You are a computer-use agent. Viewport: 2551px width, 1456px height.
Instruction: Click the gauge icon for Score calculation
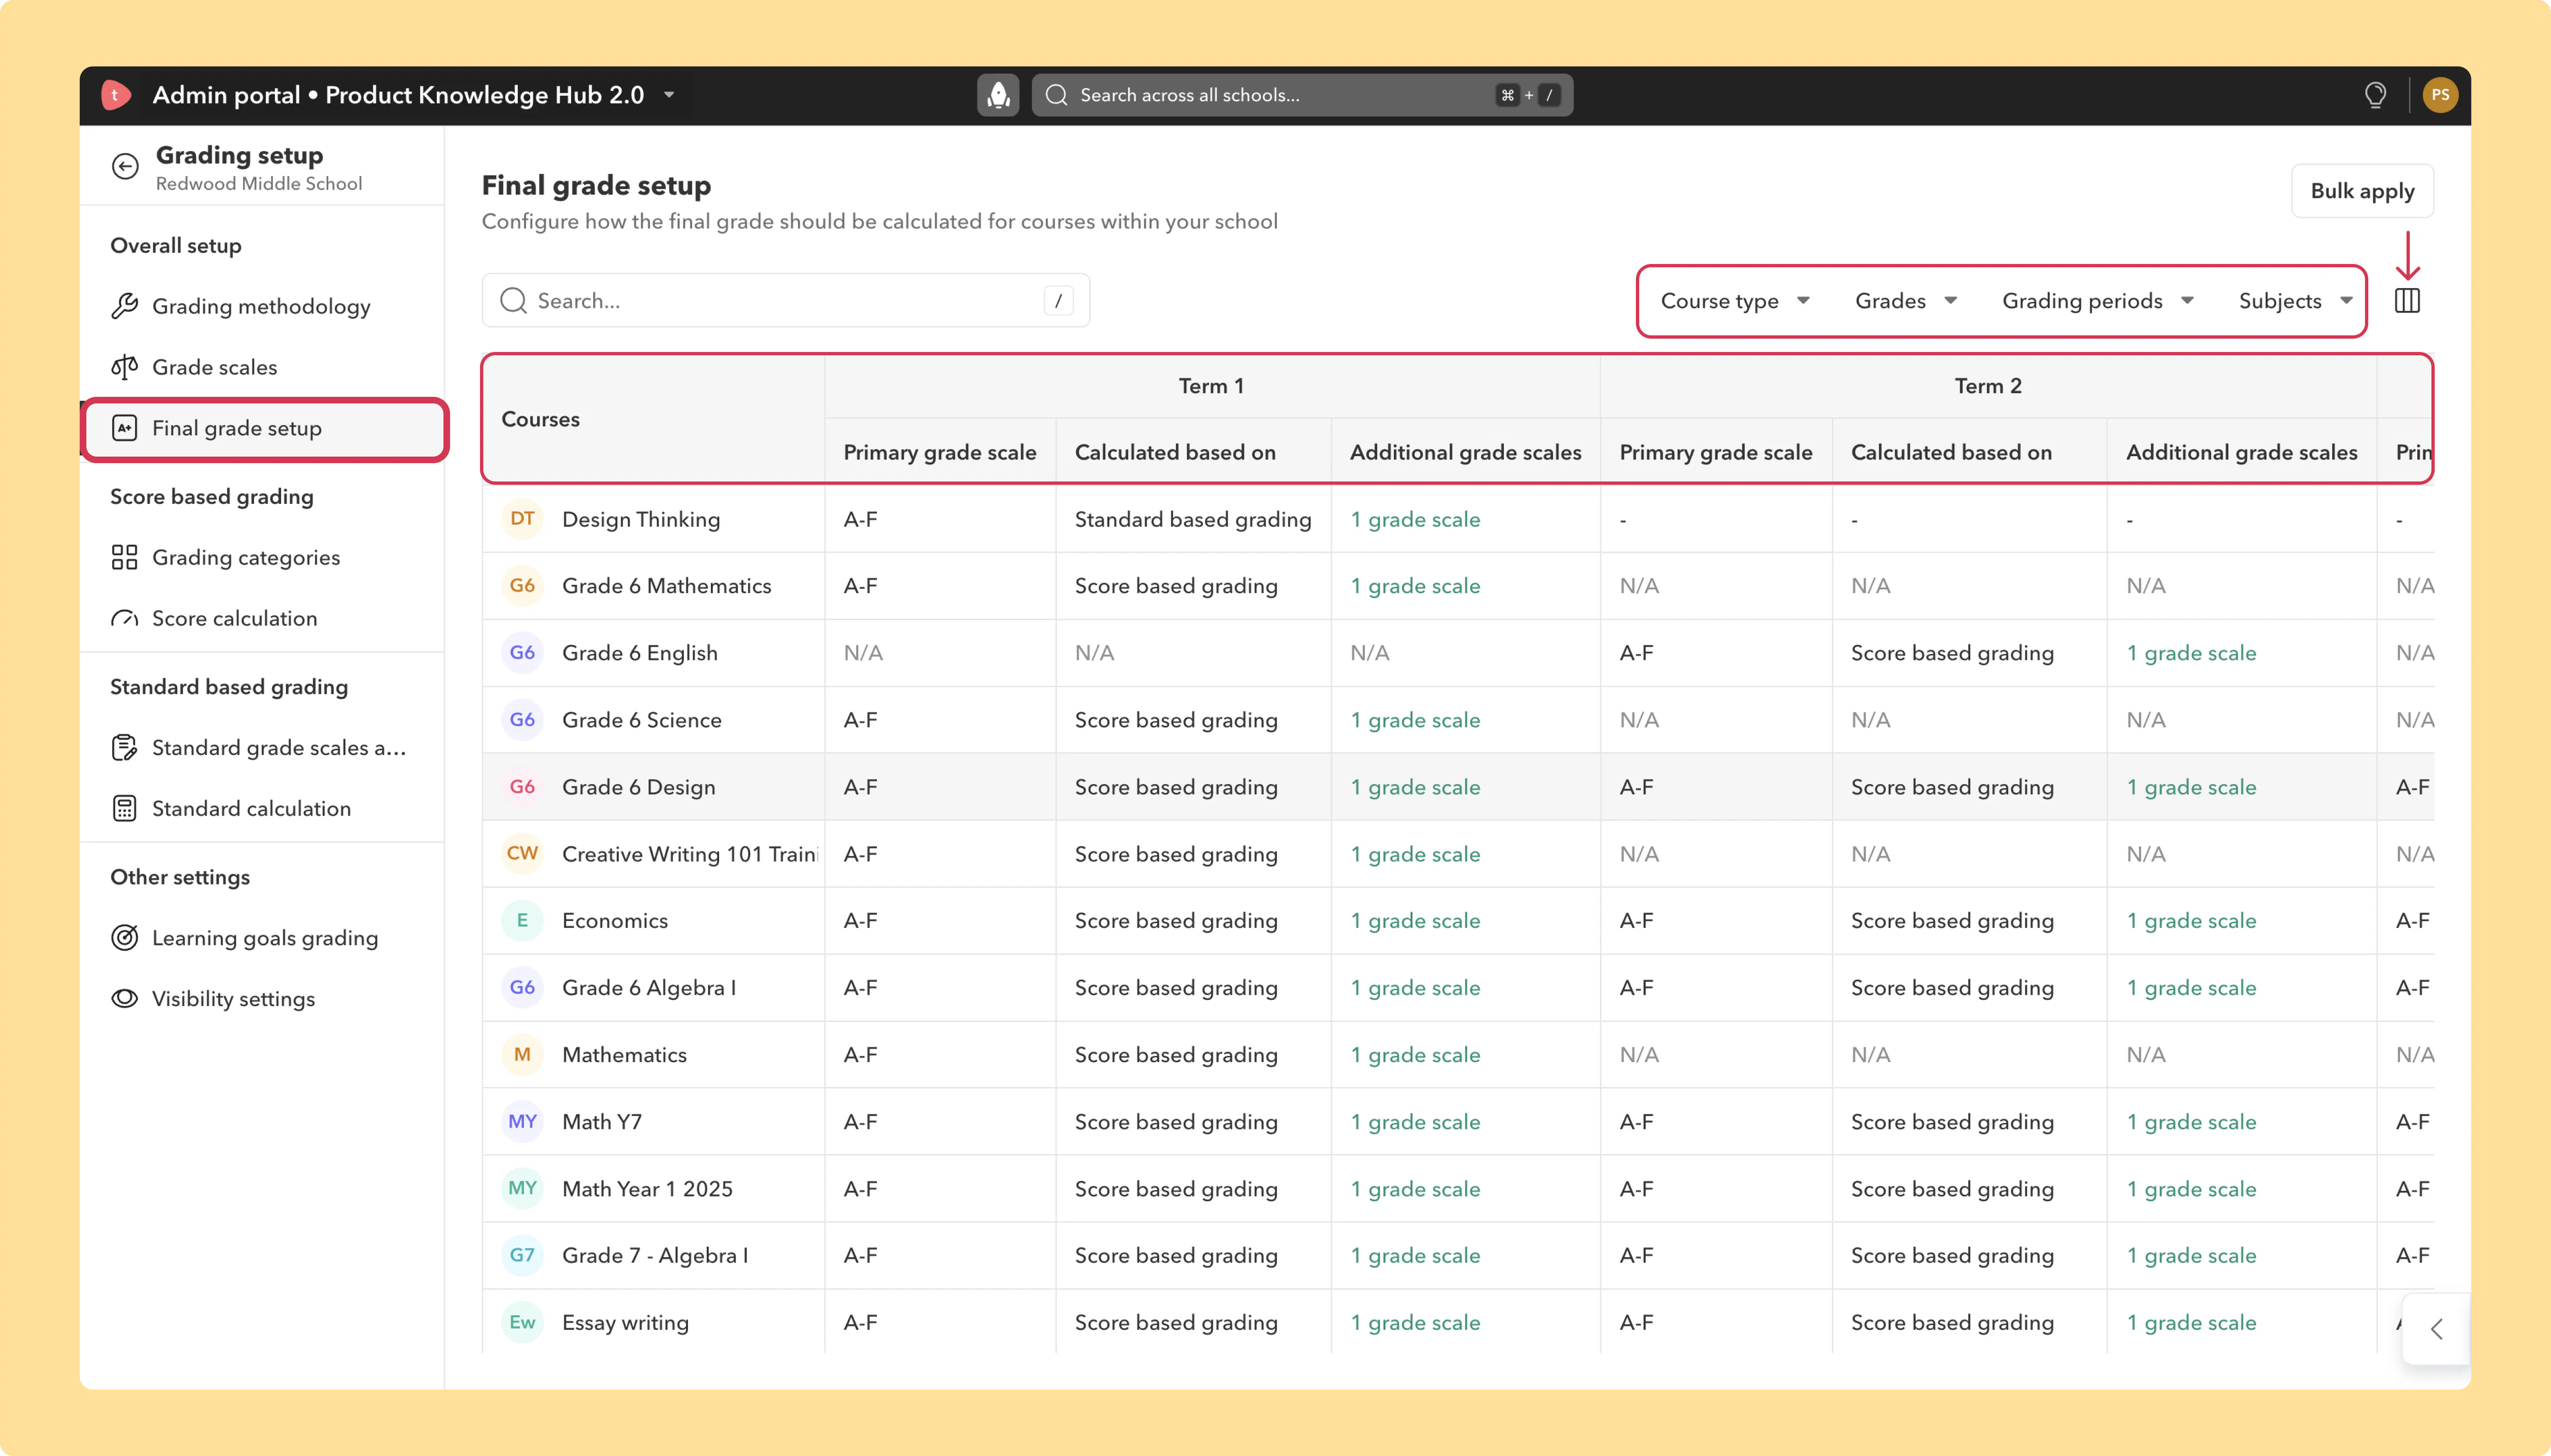[124, 618]
